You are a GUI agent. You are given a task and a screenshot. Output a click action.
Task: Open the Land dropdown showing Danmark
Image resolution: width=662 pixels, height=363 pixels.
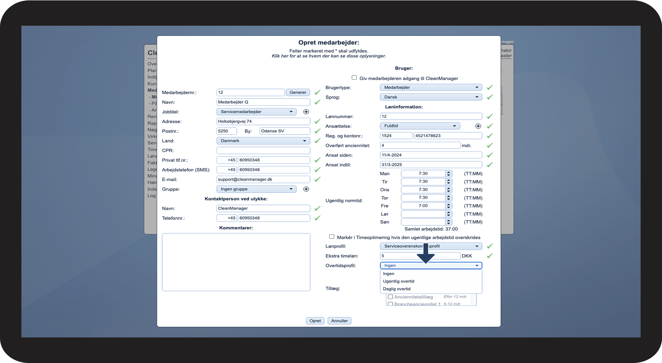[x=263, y=141]
